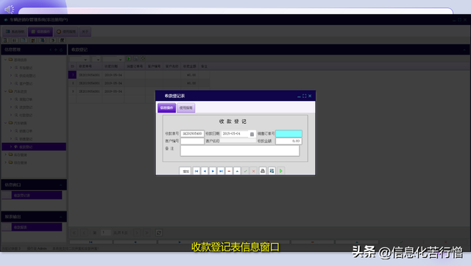
Task: Click red minus delete icon in dialog toolbar
Action: coord(229,171)
